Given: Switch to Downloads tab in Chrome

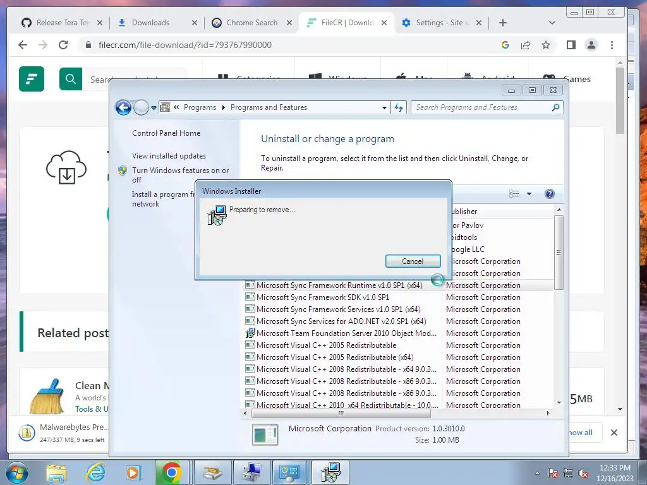Looking at the screenshot, I should click(x=157, y=23).
